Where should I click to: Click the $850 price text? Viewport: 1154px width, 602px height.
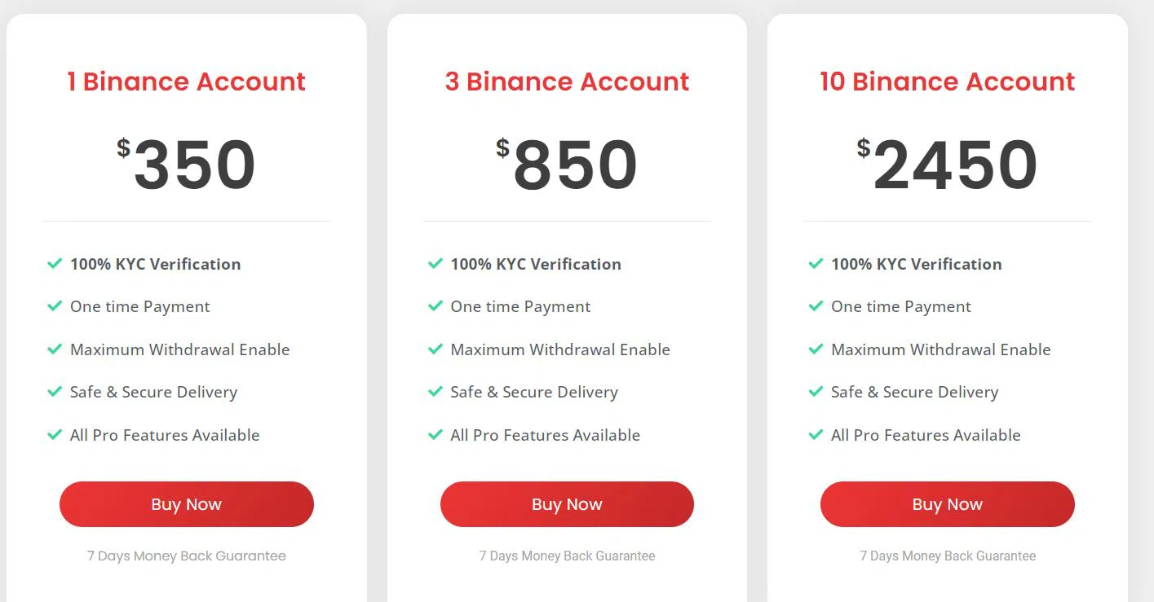point(567,164)
